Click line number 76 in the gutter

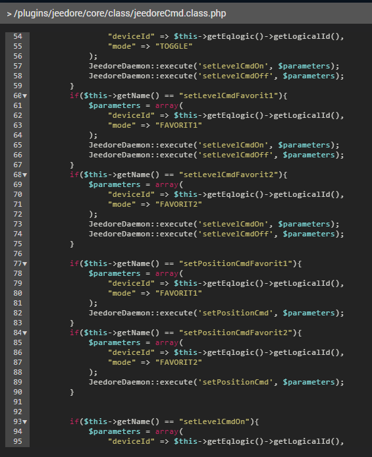(x=18, y=254)
